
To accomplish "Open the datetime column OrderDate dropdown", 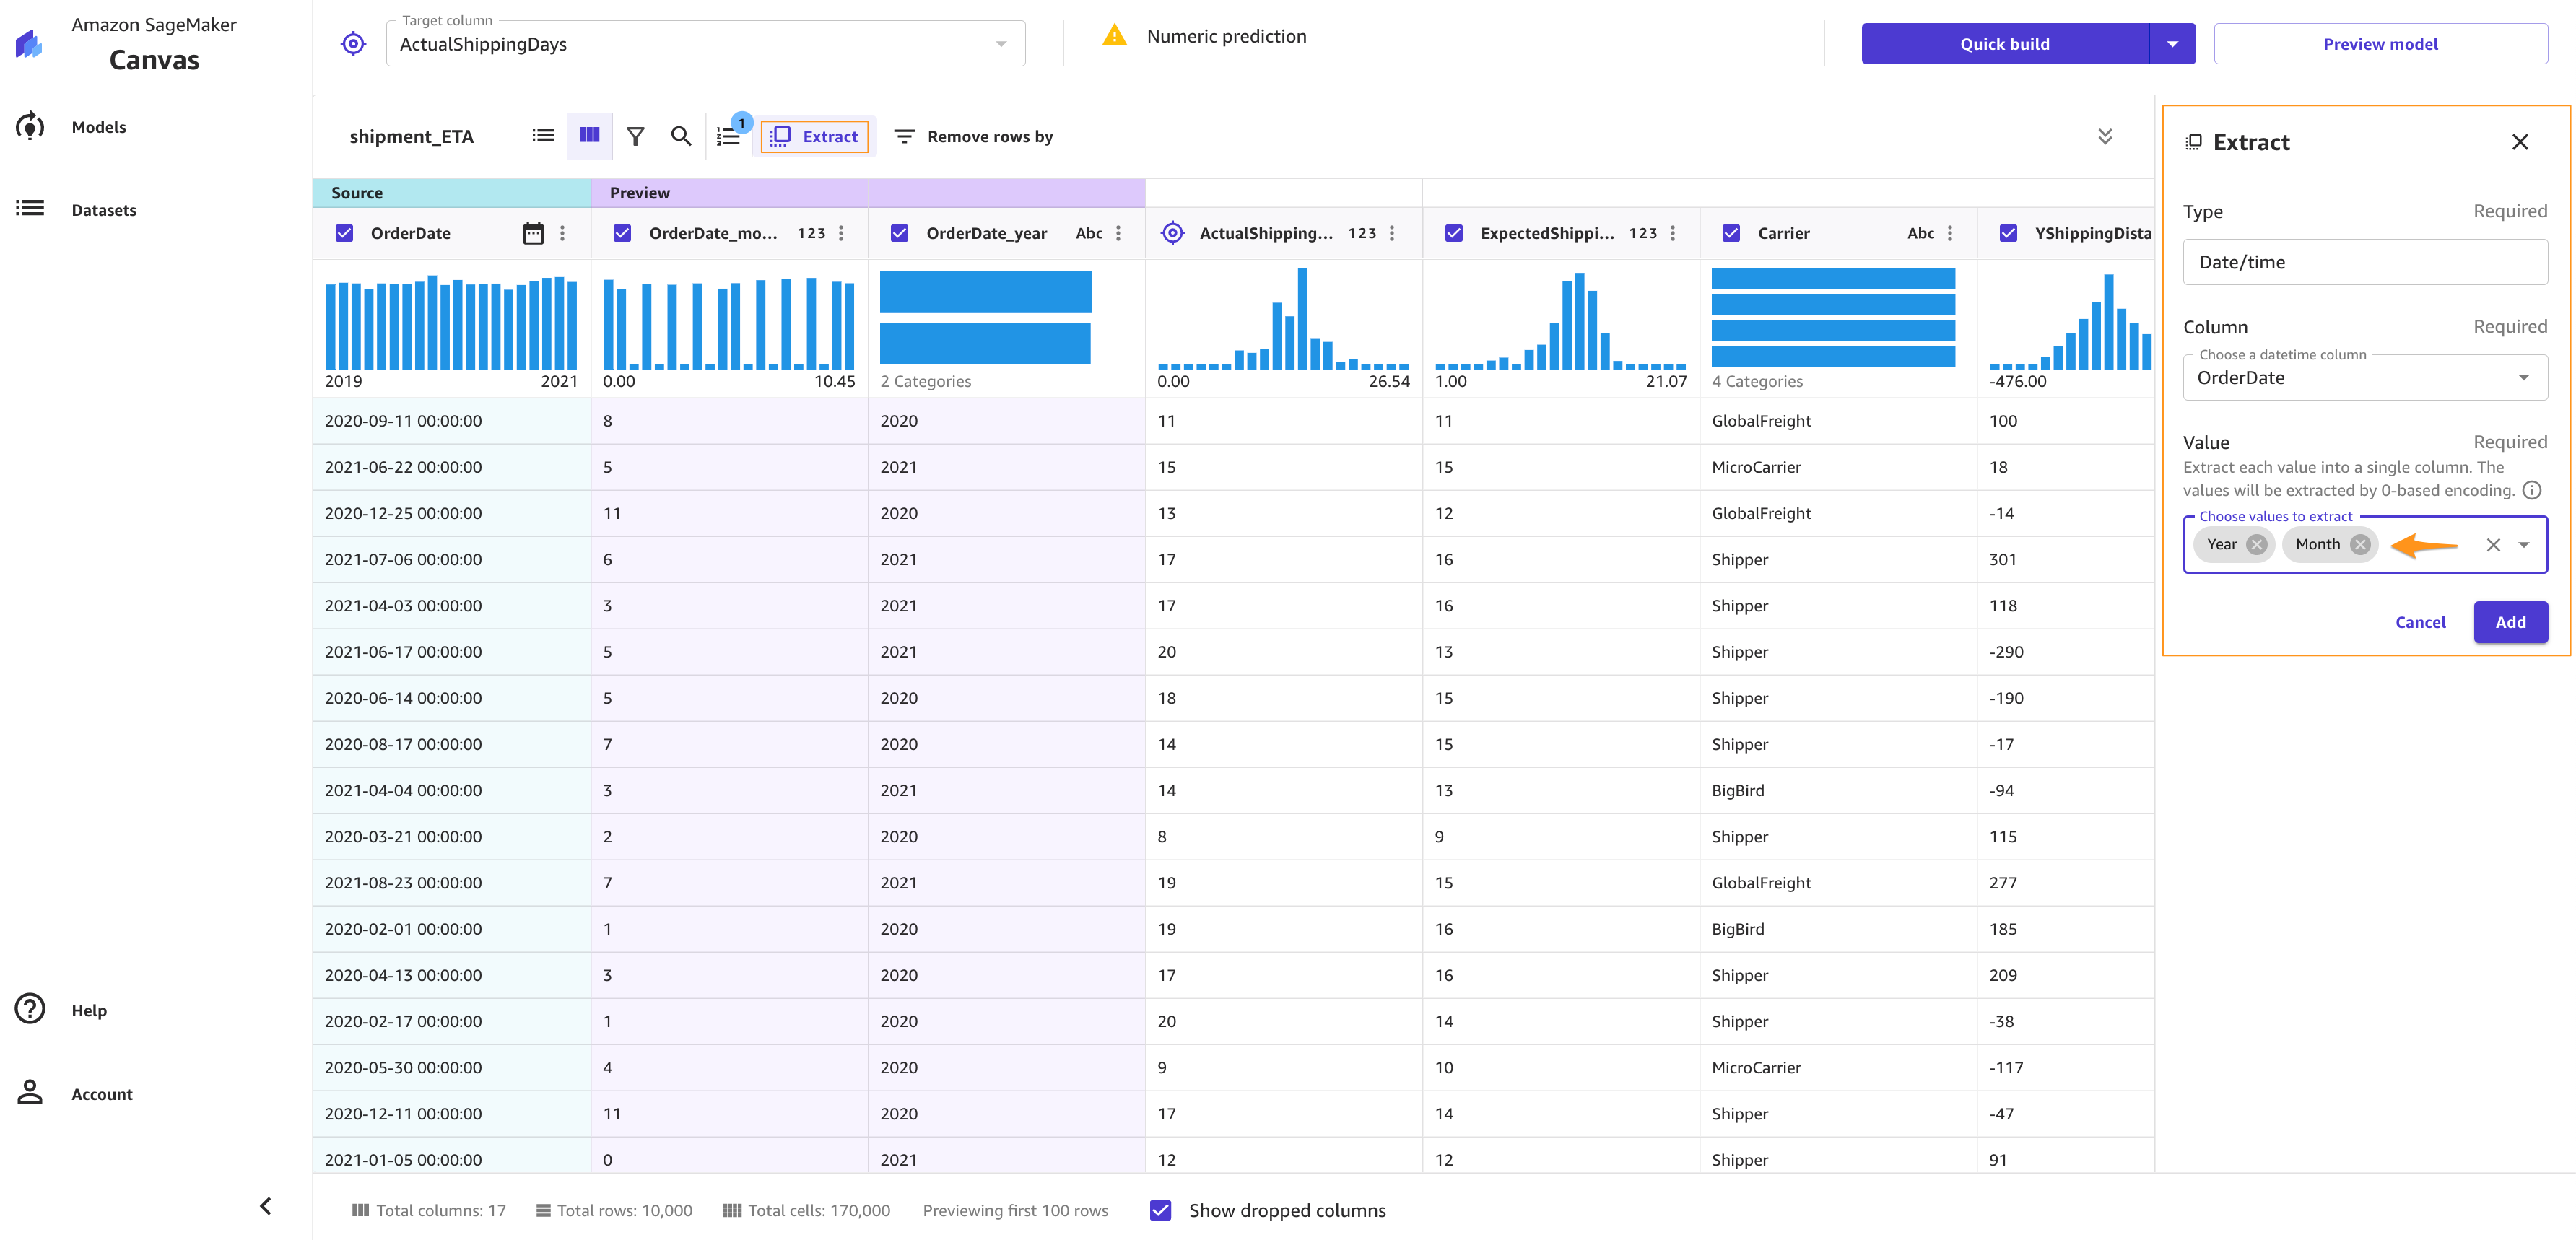I will (2364, 378).
